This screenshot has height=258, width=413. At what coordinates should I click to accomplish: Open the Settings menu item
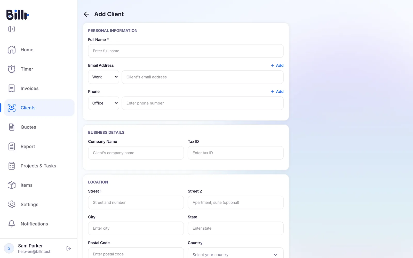pyautogui.click(x=39, y=205)
